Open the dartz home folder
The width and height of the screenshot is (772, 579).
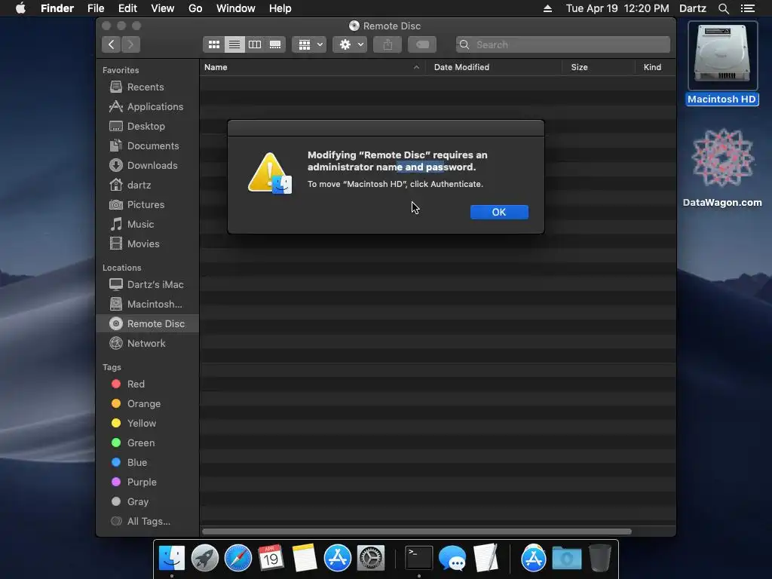[x=148, y=185]
